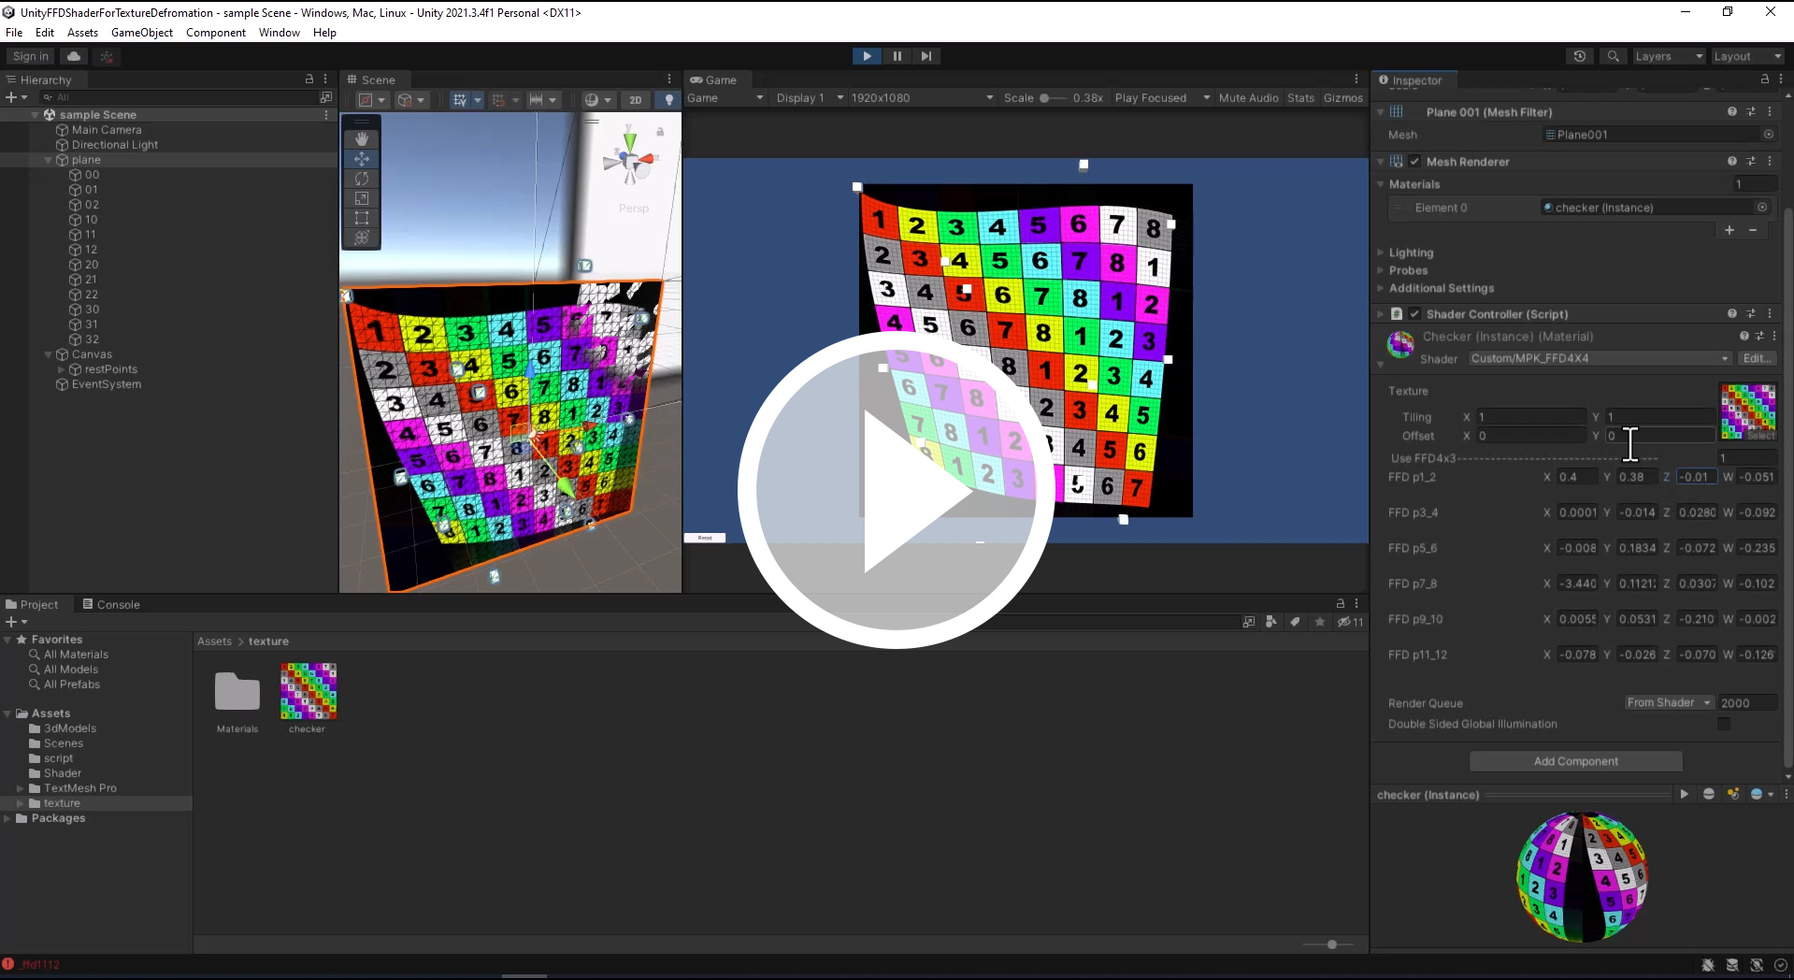Open the Display 1 dropdown
Viewport: 1794px width, 980px height.
tap(810, 97)
